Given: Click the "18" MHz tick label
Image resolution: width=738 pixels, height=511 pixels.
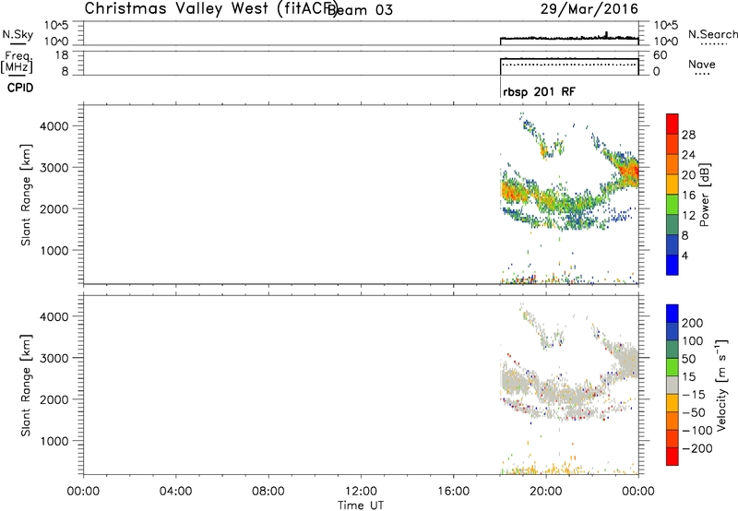Looking at the screenshot, I should pos(61,55).
